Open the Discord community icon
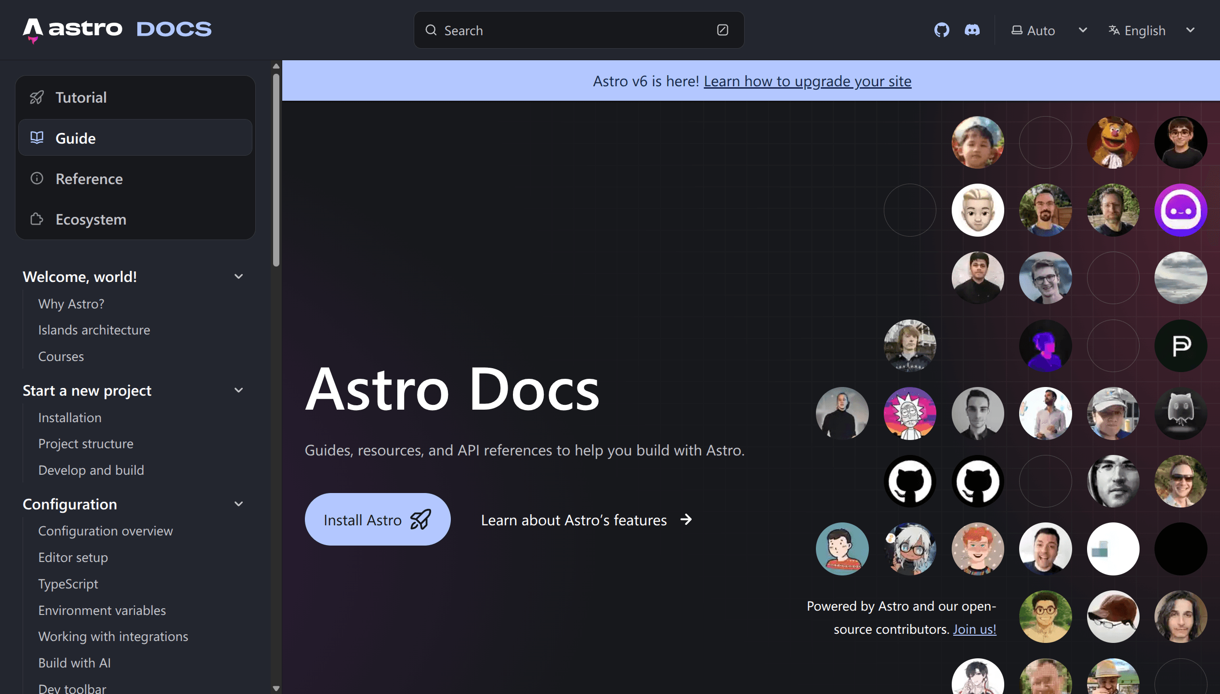1220x694 pixels. (972, 30)
